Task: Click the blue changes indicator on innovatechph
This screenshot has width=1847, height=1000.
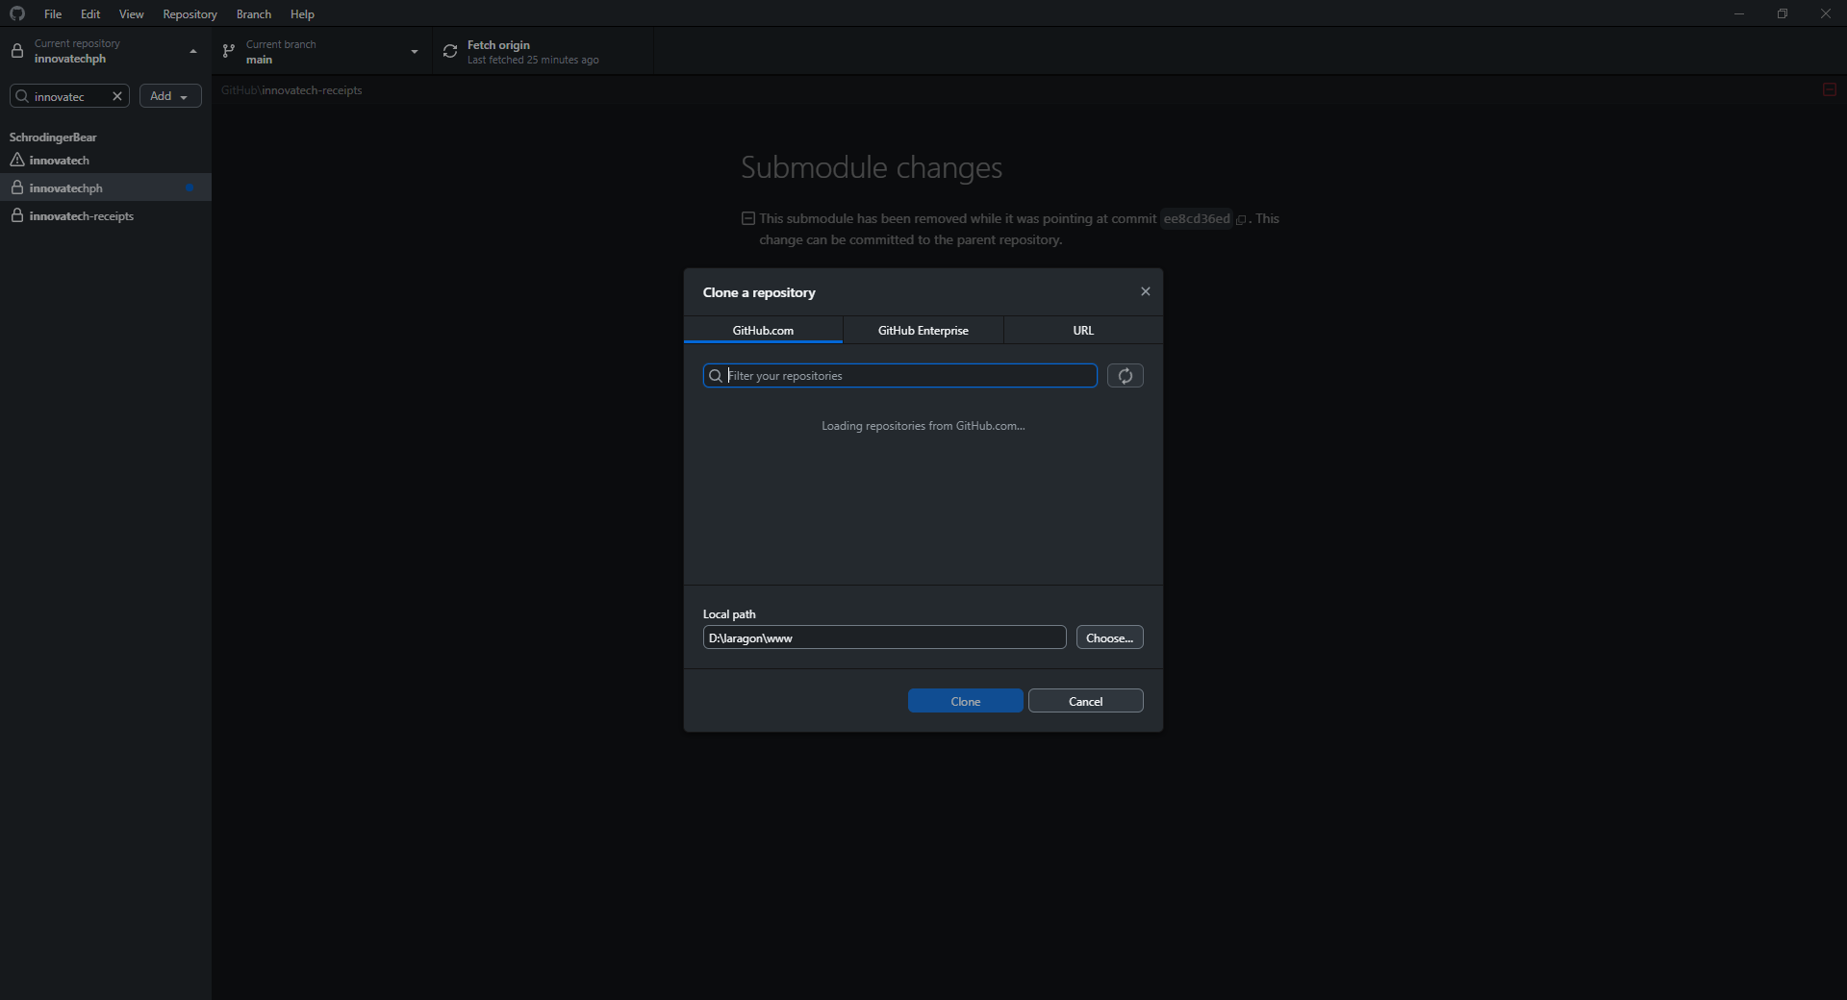Action: (x=190, y=187)
